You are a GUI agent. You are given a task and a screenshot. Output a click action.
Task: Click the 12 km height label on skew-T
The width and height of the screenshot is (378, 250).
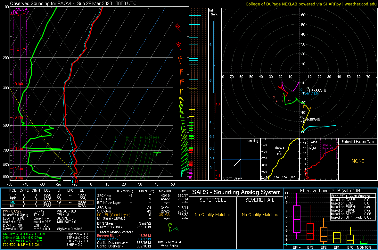pyautogui.click(x=20, y=49)
